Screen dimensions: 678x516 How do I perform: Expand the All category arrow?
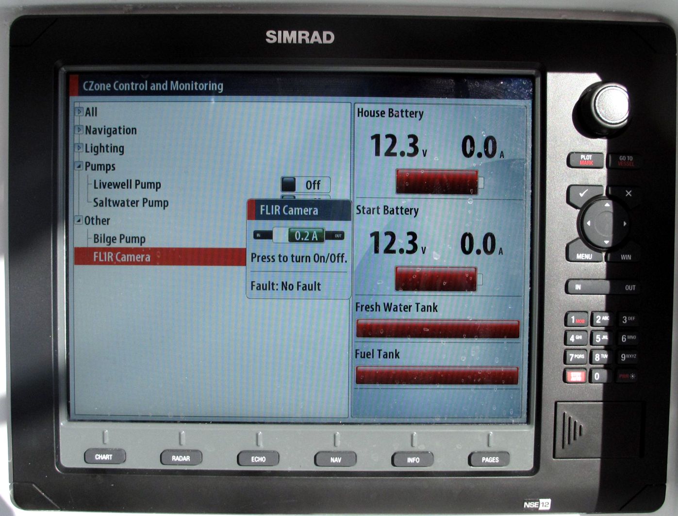79,112
